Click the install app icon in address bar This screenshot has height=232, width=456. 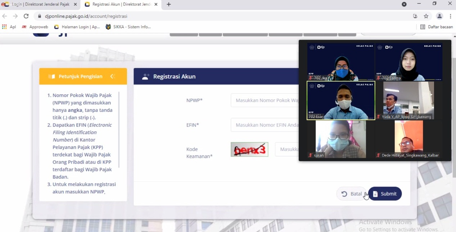[415, 16]
